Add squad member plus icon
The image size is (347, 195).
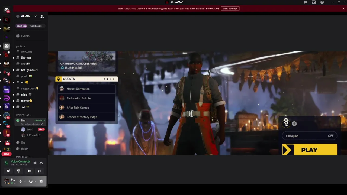coord(294,124)
